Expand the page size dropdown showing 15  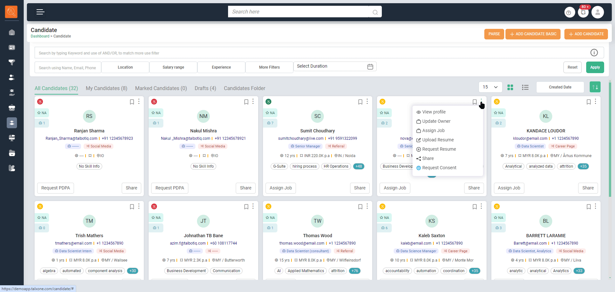click(490, 87)
